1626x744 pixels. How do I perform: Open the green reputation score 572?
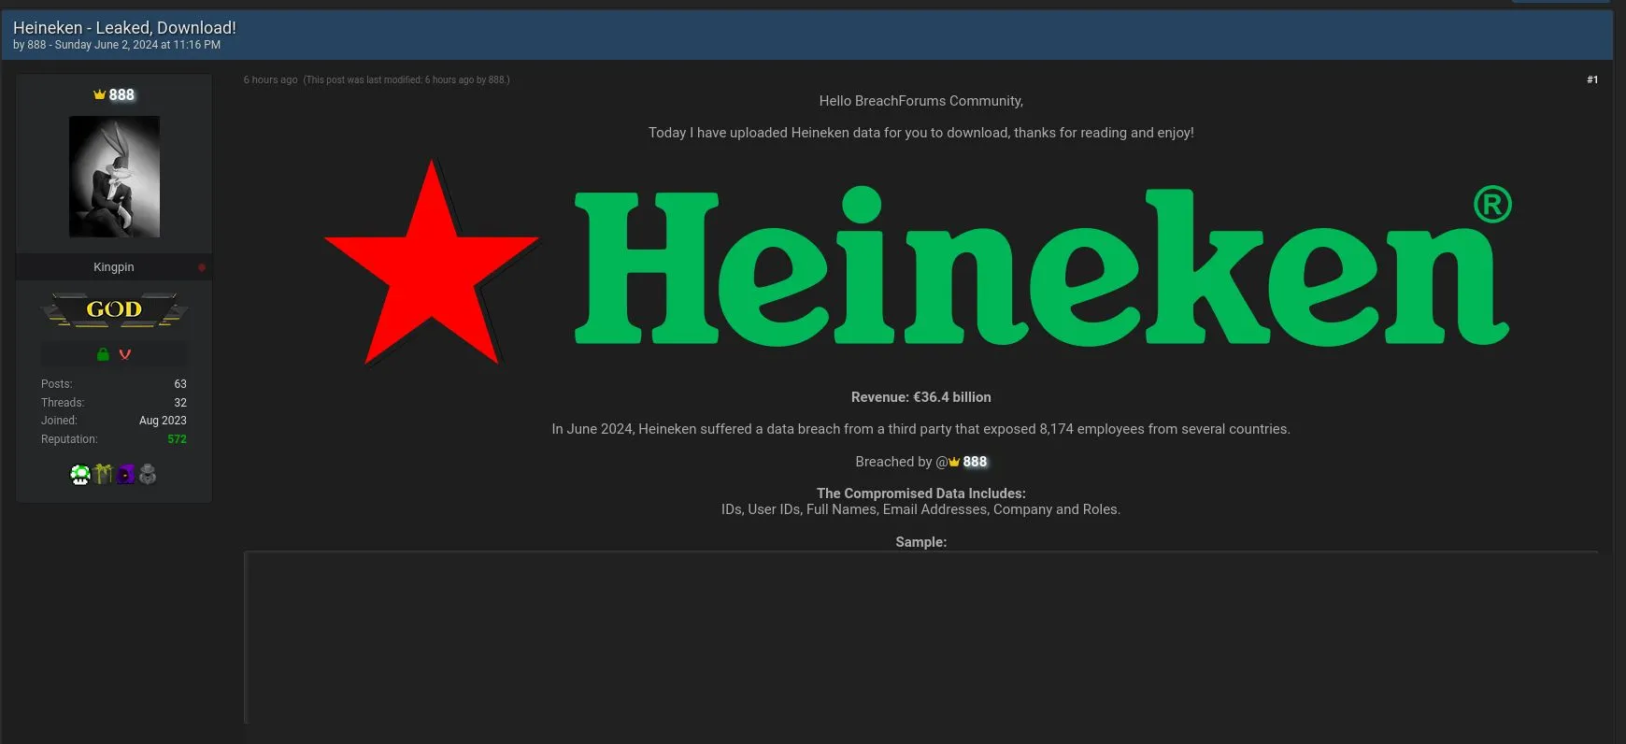177,439
